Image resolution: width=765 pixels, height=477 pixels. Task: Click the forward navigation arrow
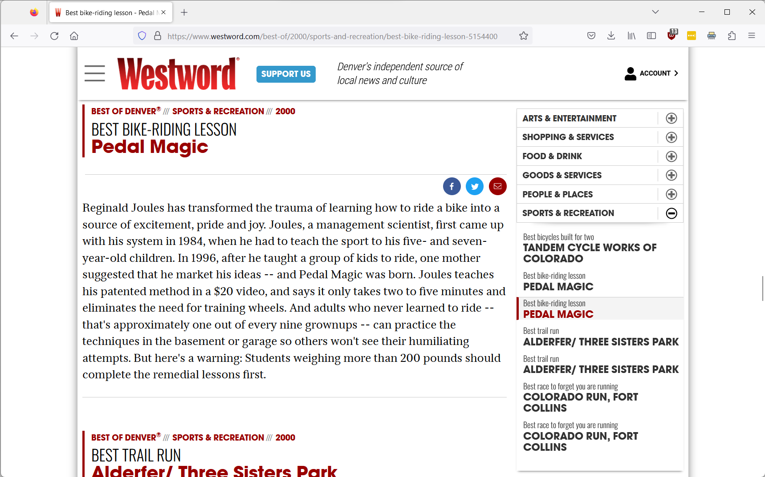[x=34, y=36]
